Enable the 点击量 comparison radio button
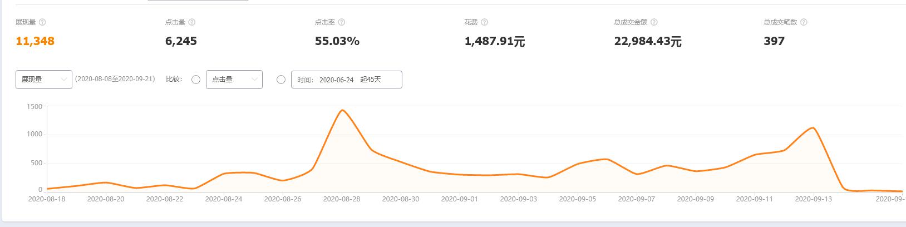 click(196, 80)
